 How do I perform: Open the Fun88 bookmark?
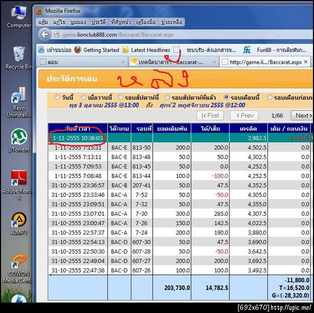point(275,50)
